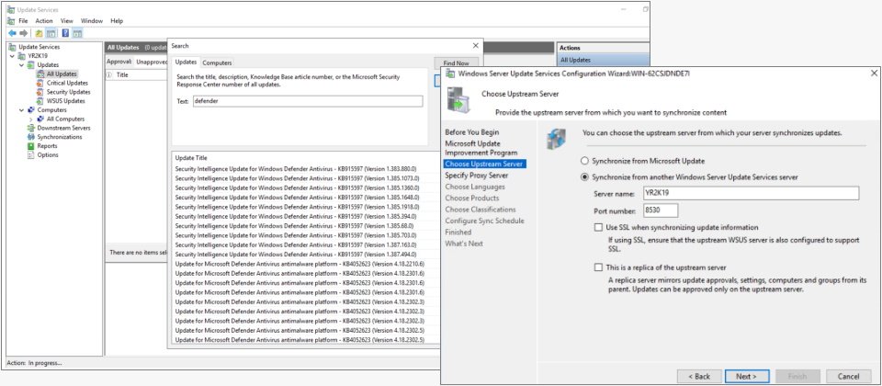Click the Updates node icon in tree
The width and height of the screenshot is (882, 386).
click(31, 65)
